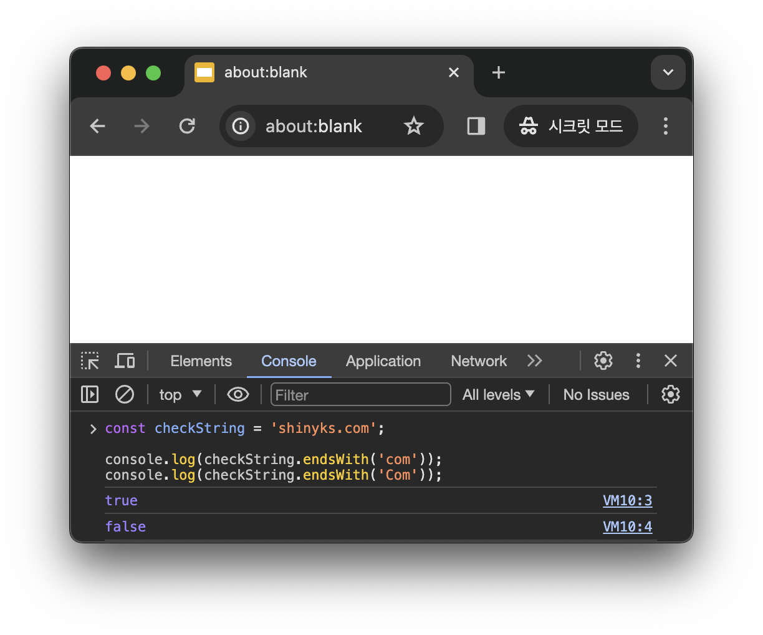
Task: Toggle the browser side panel icon
Action: point(476,126)
